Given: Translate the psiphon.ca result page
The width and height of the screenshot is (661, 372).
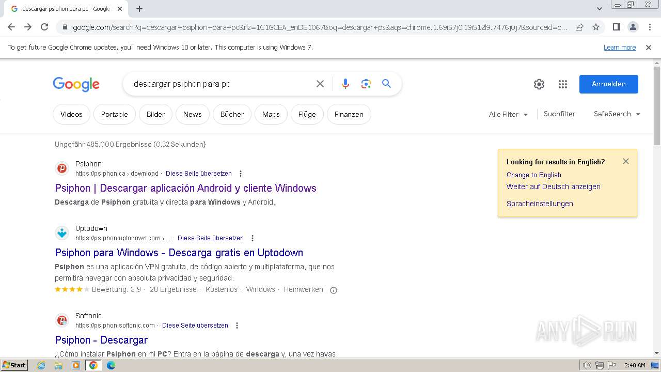Looking at the screenshot, I should [199, 174].
